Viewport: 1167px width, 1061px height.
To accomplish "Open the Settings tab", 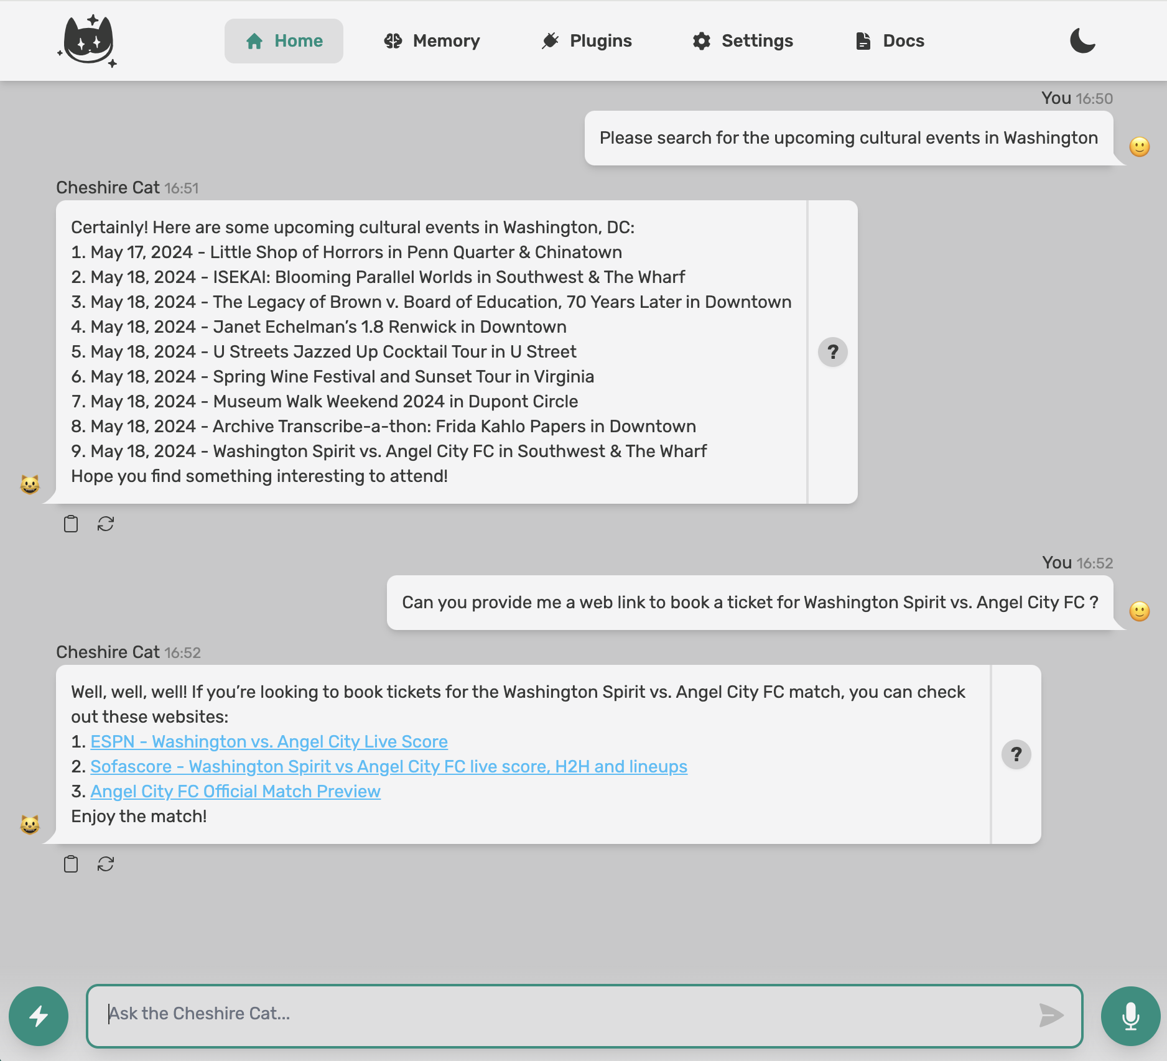I will pyautogui.click(x=743, y=41).
